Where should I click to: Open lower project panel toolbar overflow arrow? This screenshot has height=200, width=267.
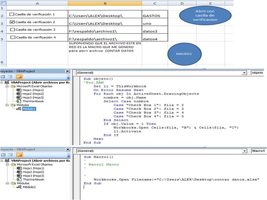[x=69, y=156]
